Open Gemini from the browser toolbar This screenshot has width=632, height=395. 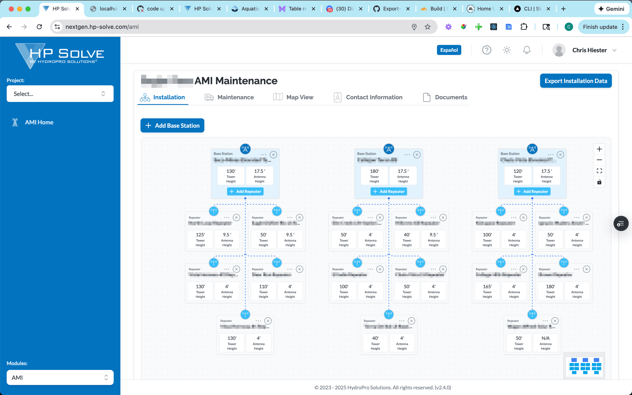(611, 9)
